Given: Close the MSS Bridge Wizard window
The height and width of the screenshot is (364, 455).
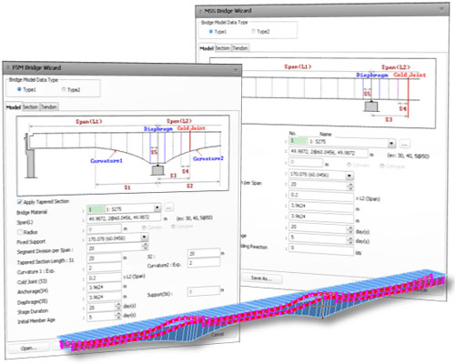Looking at the screenshot, I should coord(441,9).
